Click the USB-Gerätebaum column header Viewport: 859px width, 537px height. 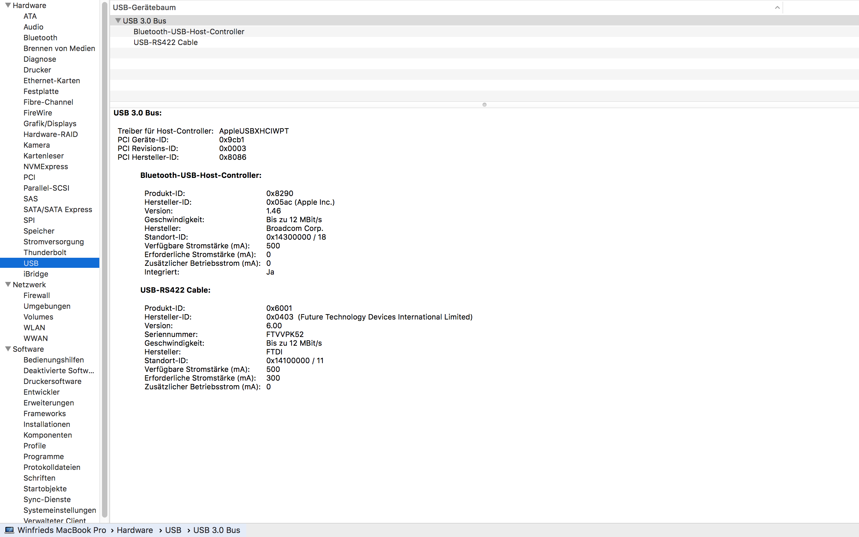coord(446,7)
